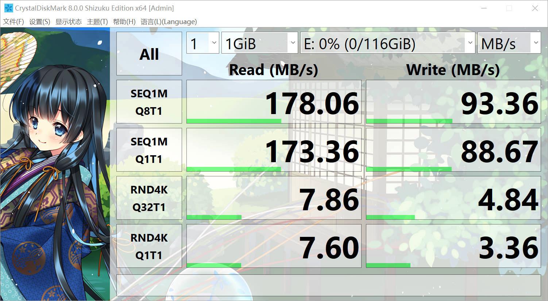
Task: Select the SEQ1M Q8T1 read result 178.06
Action: click(x=312, y=103)
